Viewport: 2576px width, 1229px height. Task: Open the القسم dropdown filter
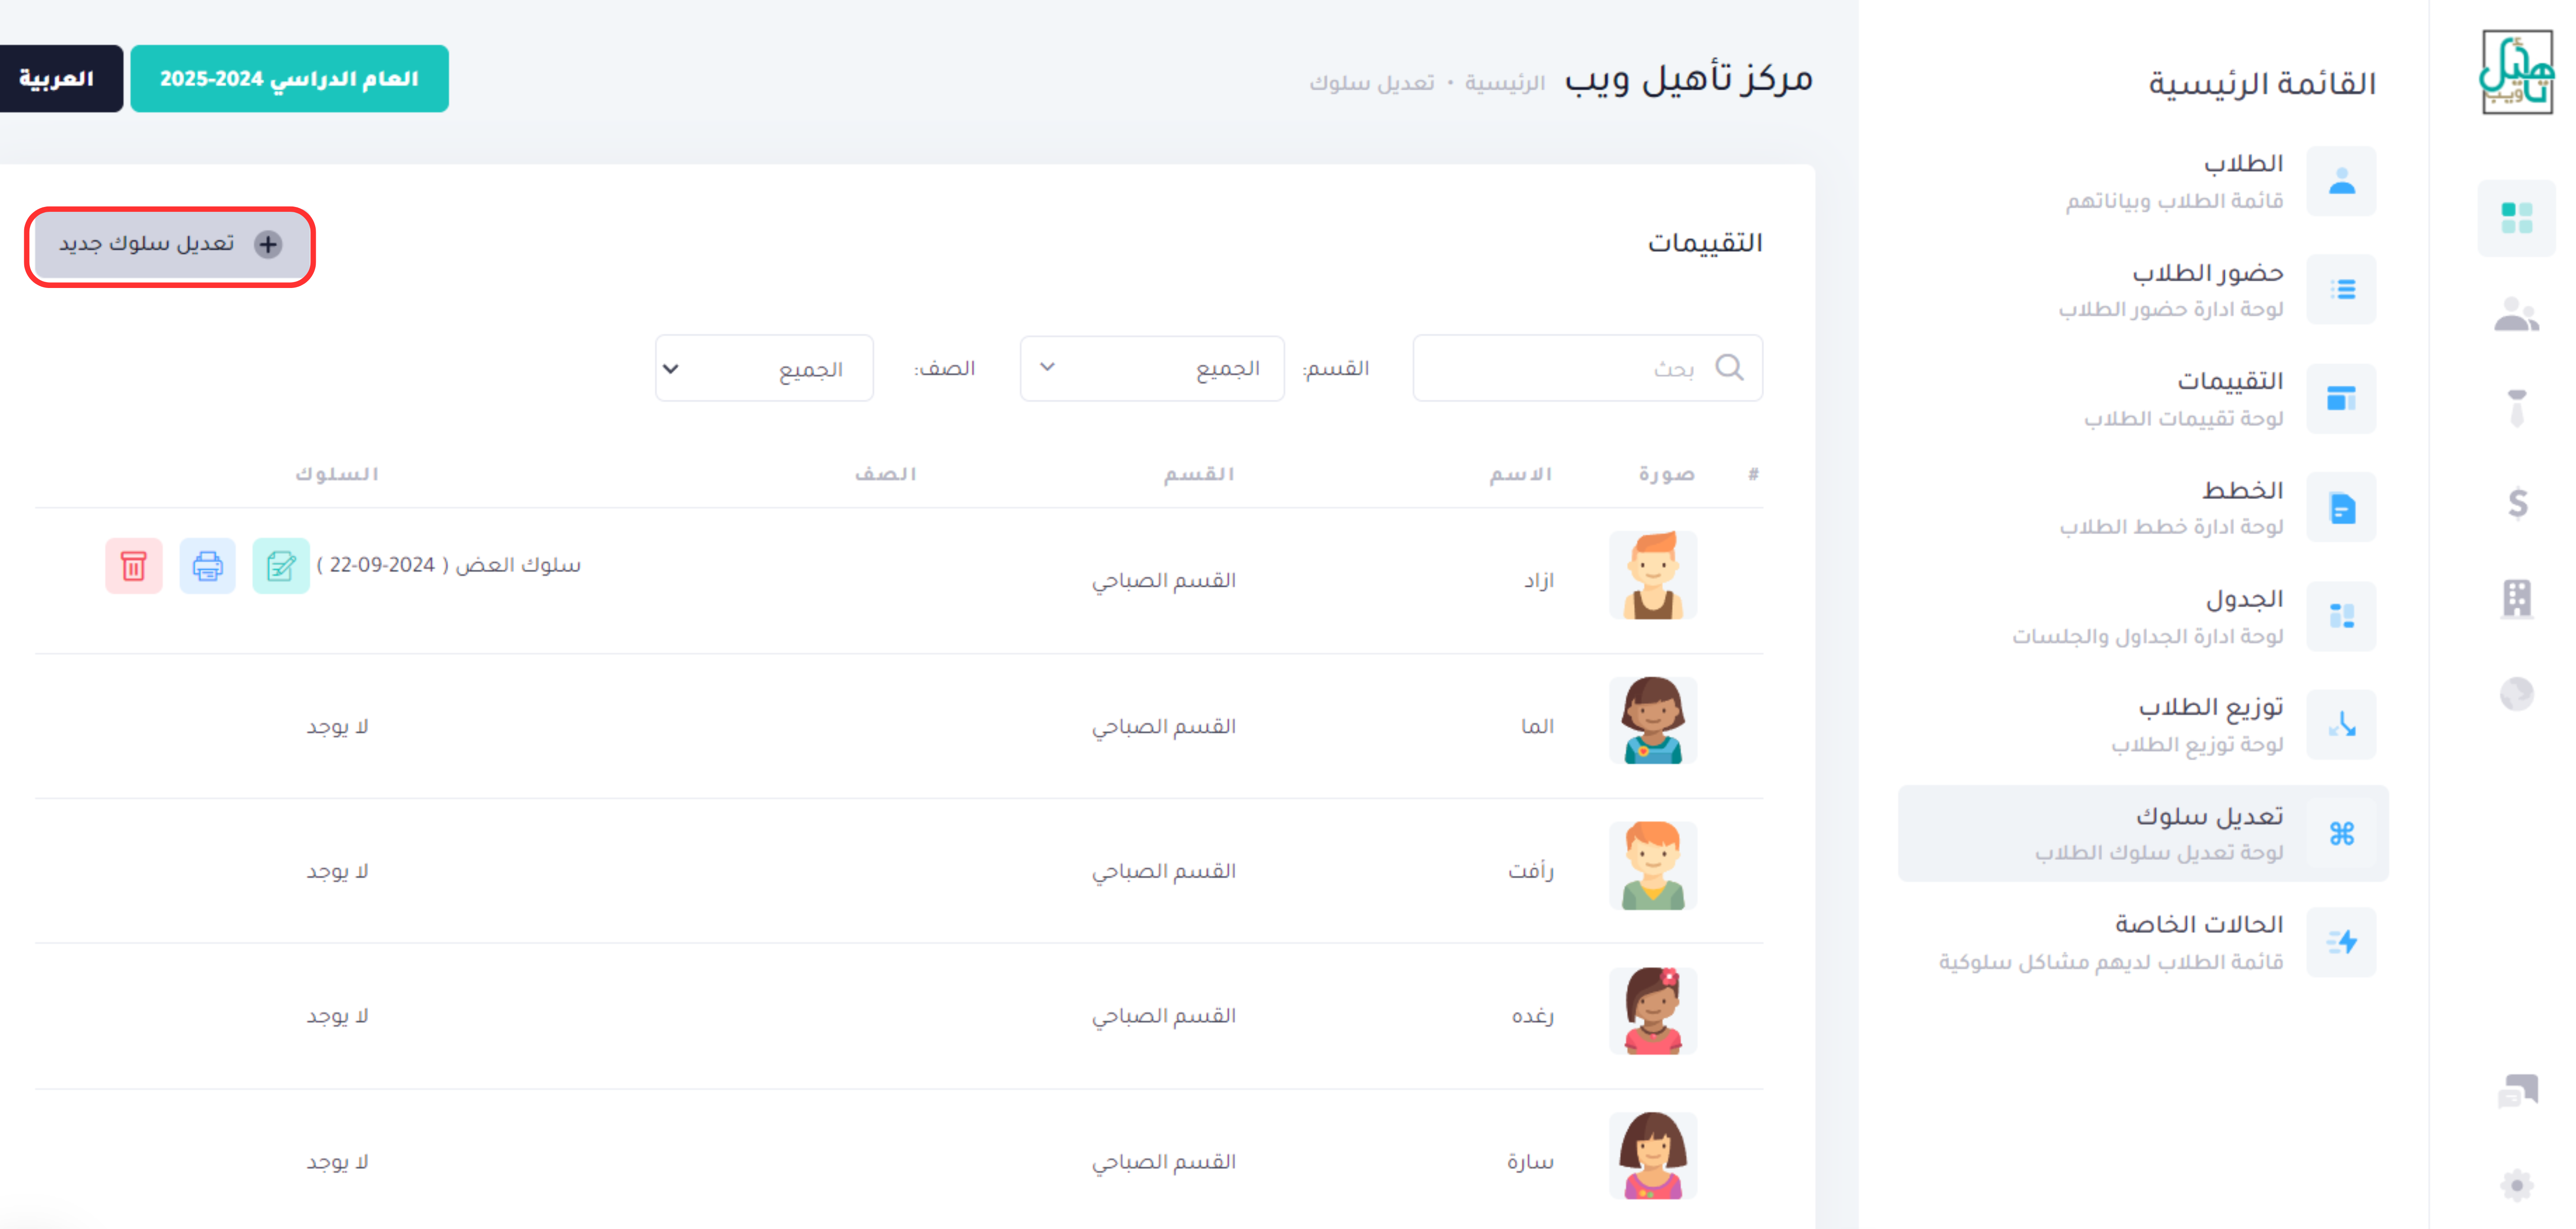pyautogui.click(x=1151, y=368)
